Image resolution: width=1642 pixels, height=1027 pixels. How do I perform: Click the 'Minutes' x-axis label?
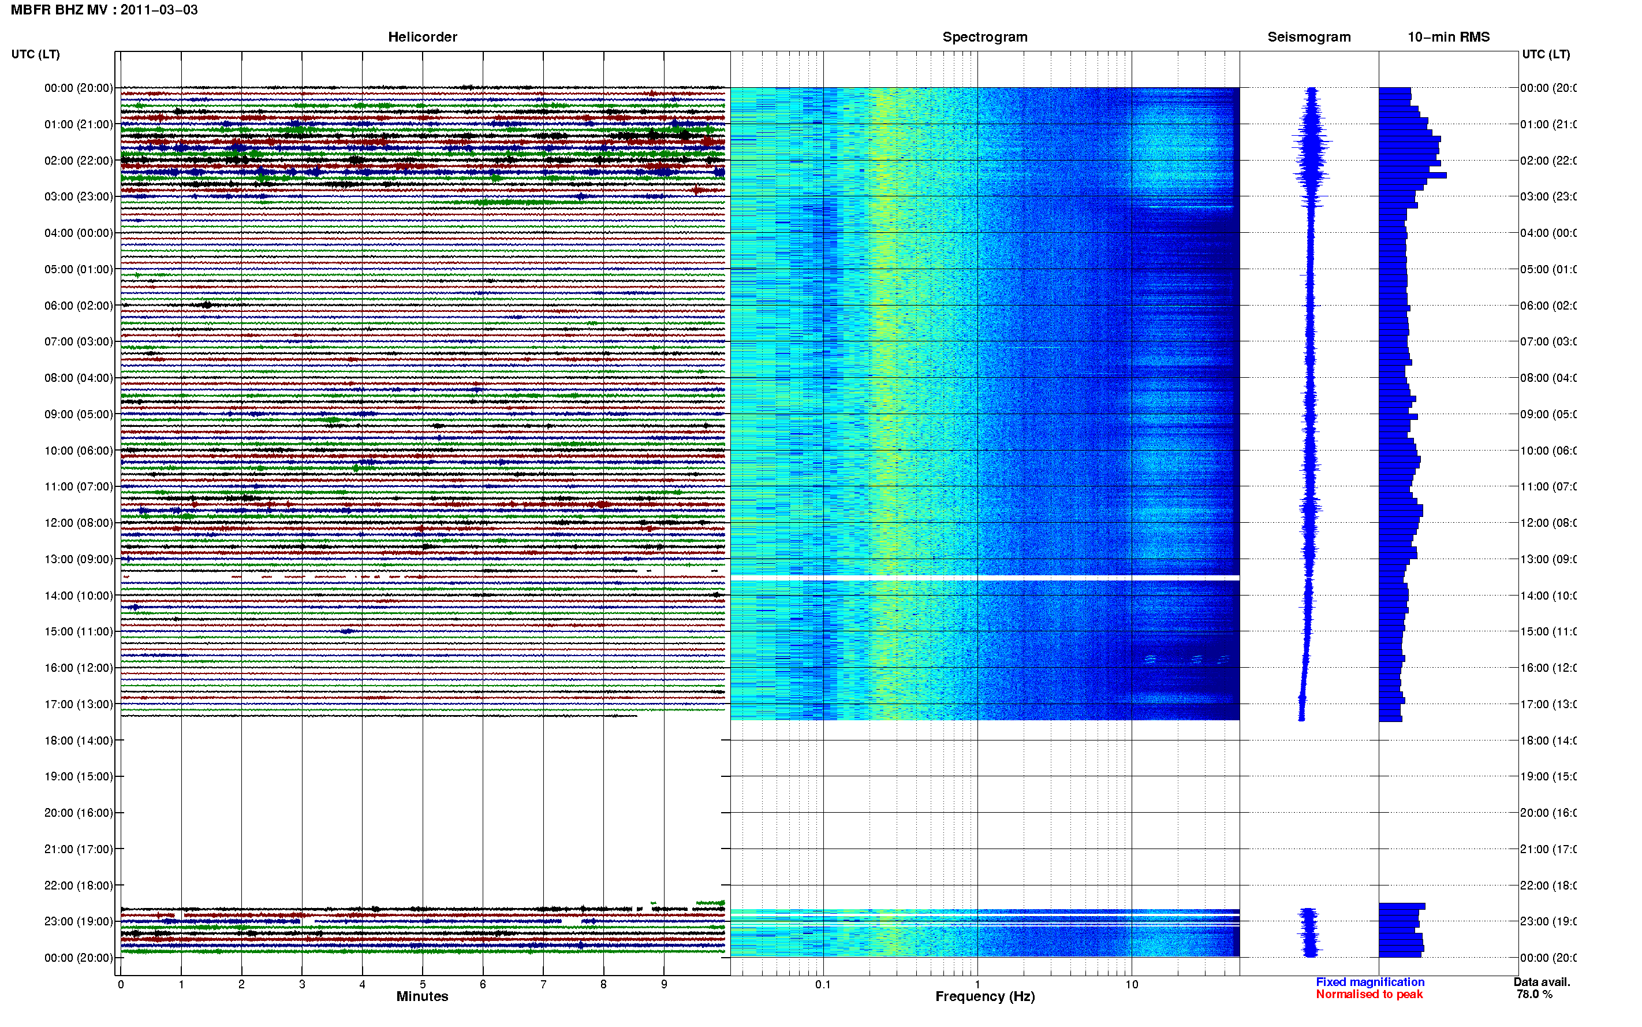pyautogui.click(x=422, y=996)
